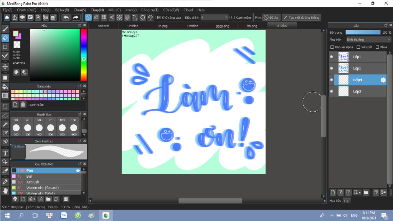Click the Undo arrow in the toolbar
Image resolution: width=393 pixels, height=221 pixels.
pyautogui.click(x=66, y=17)
